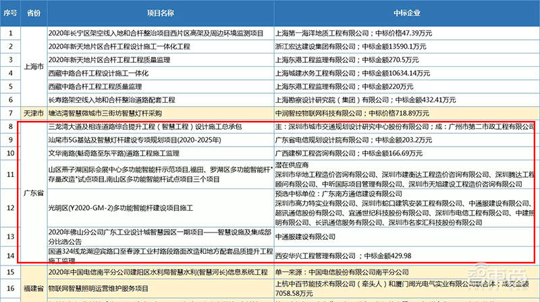The image size is (540, 302).
Task: Click the row number 1 cell
Action: pyautogui.click(x=11, y=32)
